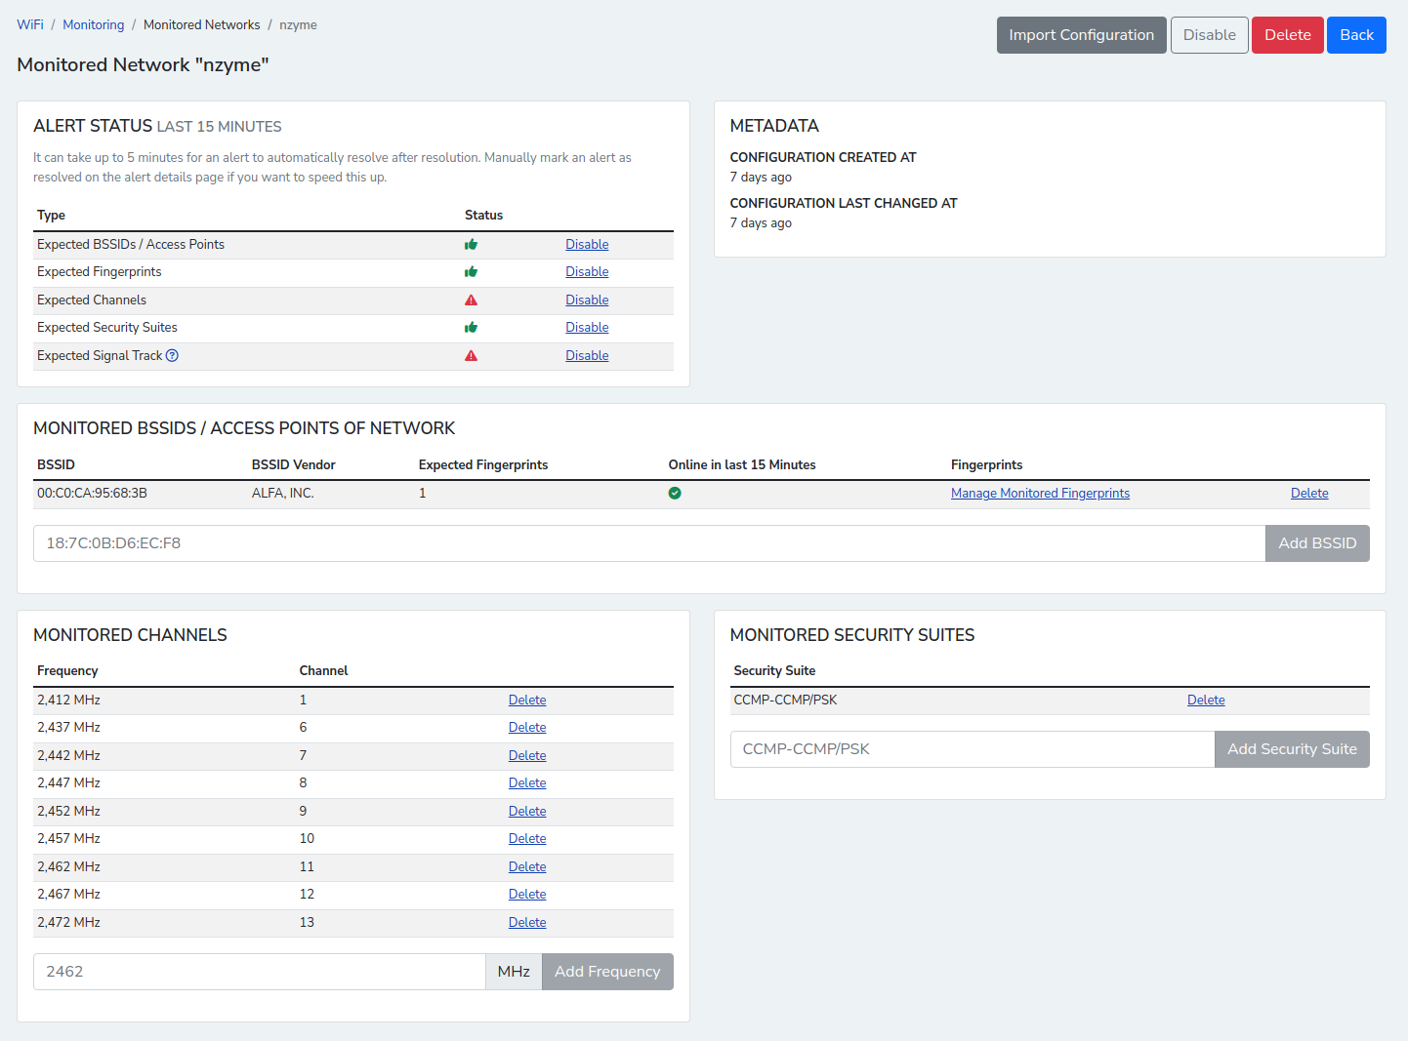Viewport: 1408px width, 1041px height.
Task: Delete the 2,447 MHz channel 8 row
Action: pos(527,783)
